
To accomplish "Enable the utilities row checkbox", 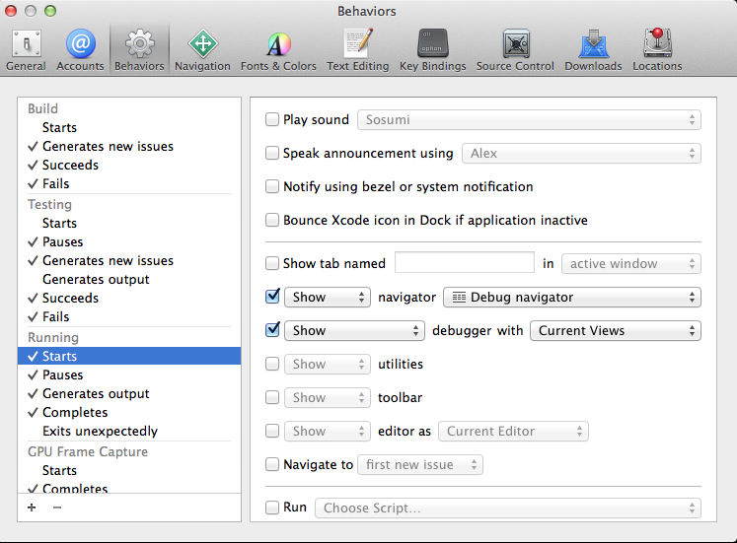I will click(x=272, y=364).
